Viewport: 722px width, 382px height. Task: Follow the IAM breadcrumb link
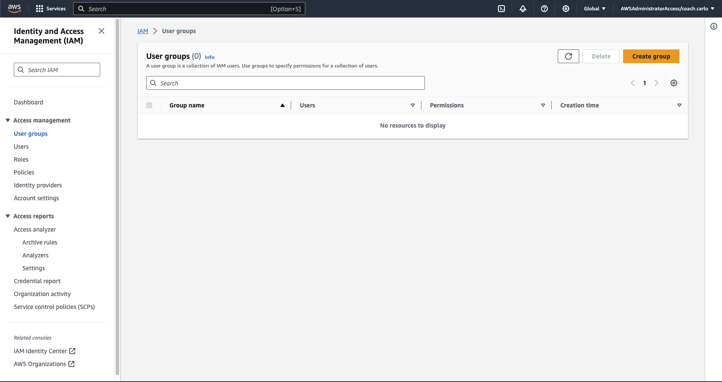pyautogui.click(x=143, y=31)
